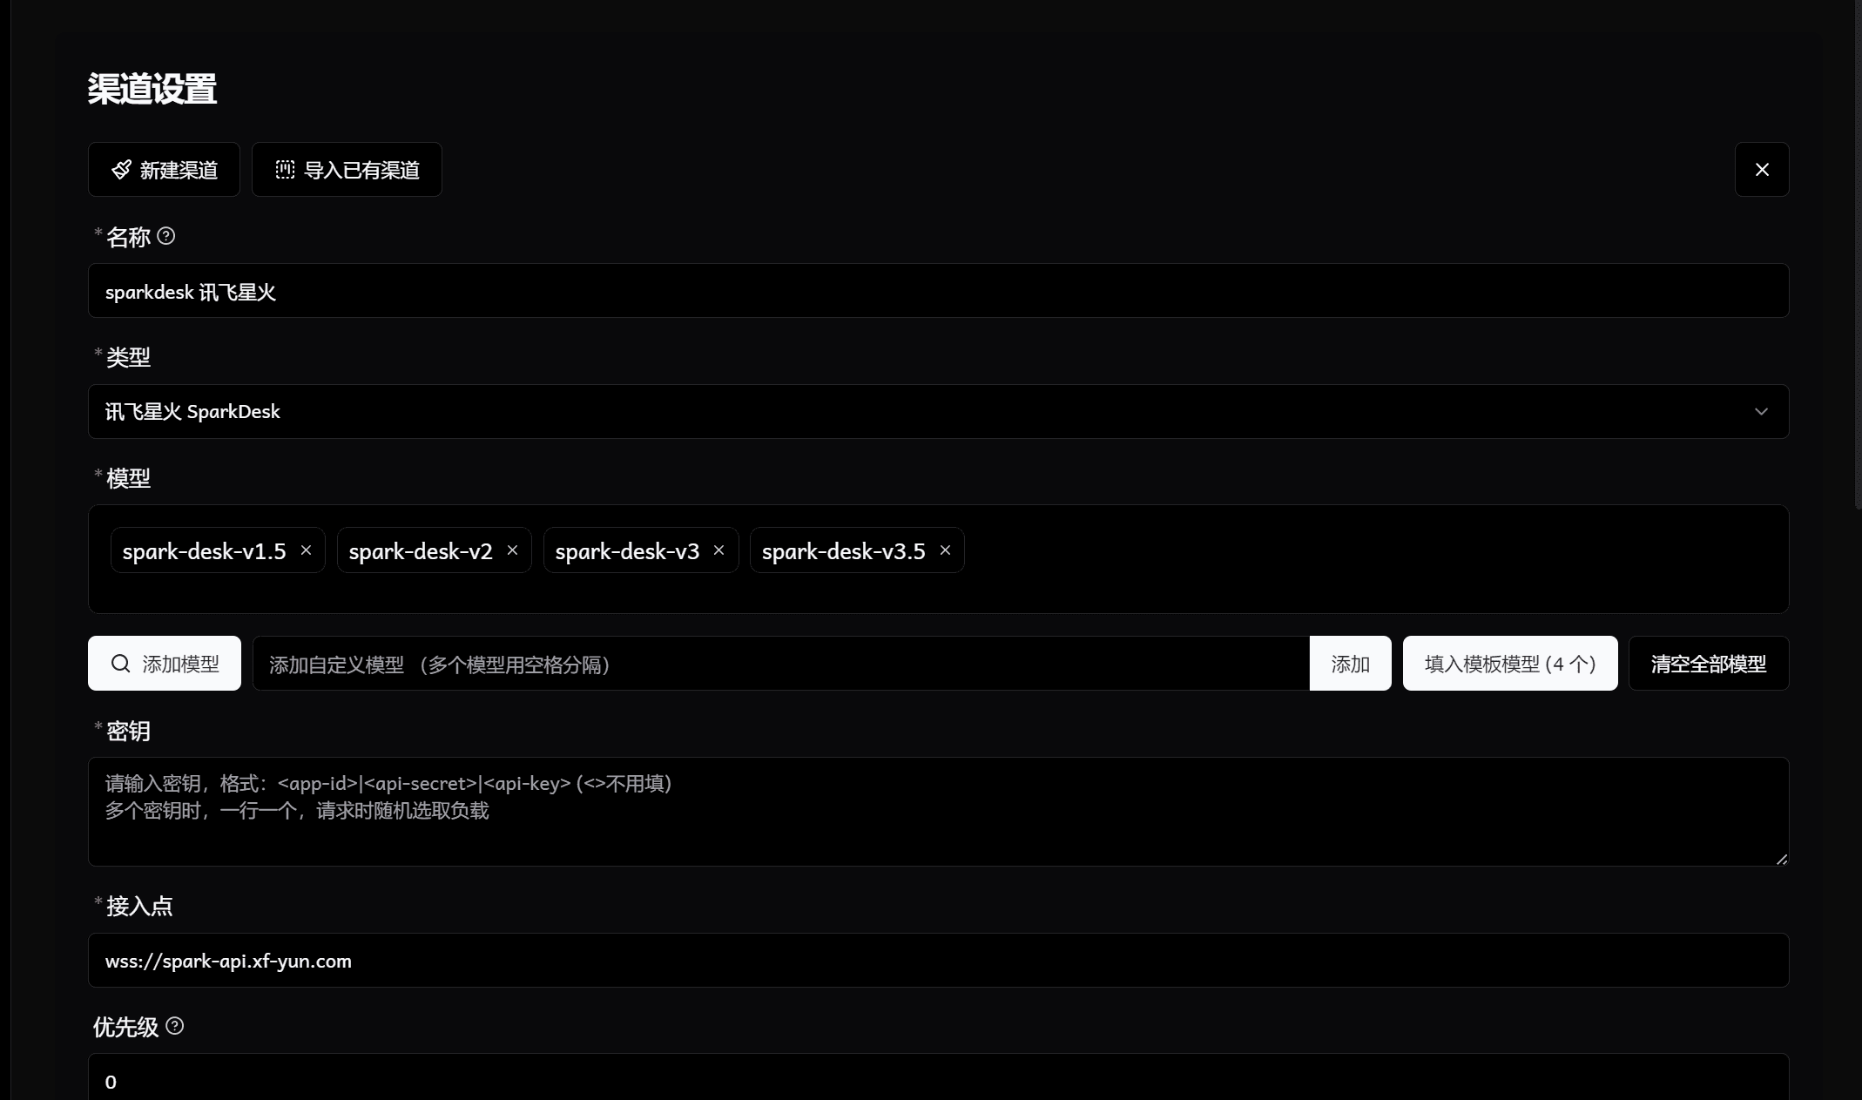The image size is (1862, 1100).
Task: Remove the spark-desk-v3 model tag
Action: 718,550
